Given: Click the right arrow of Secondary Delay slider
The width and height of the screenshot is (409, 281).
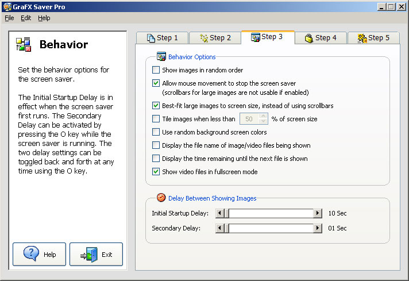Looking at the screenshot, I should (318, 228).
